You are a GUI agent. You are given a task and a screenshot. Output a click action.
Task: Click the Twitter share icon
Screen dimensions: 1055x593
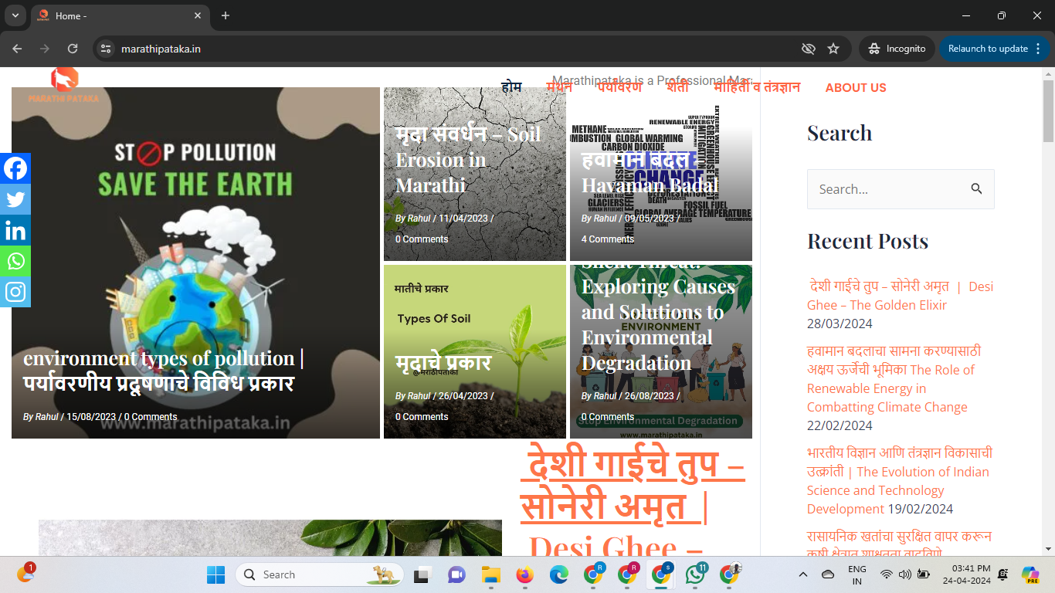click(x=15, y=199)
